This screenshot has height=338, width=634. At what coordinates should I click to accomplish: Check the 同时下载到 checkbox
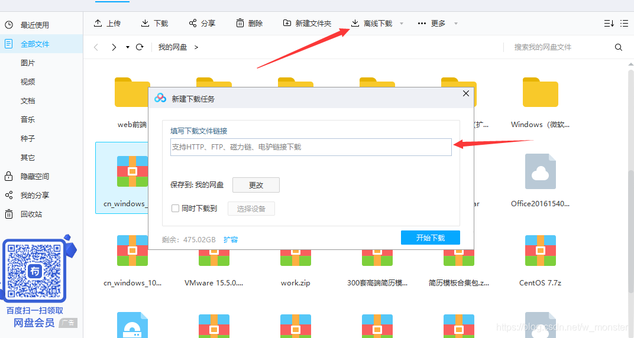[x=175, y=209]
